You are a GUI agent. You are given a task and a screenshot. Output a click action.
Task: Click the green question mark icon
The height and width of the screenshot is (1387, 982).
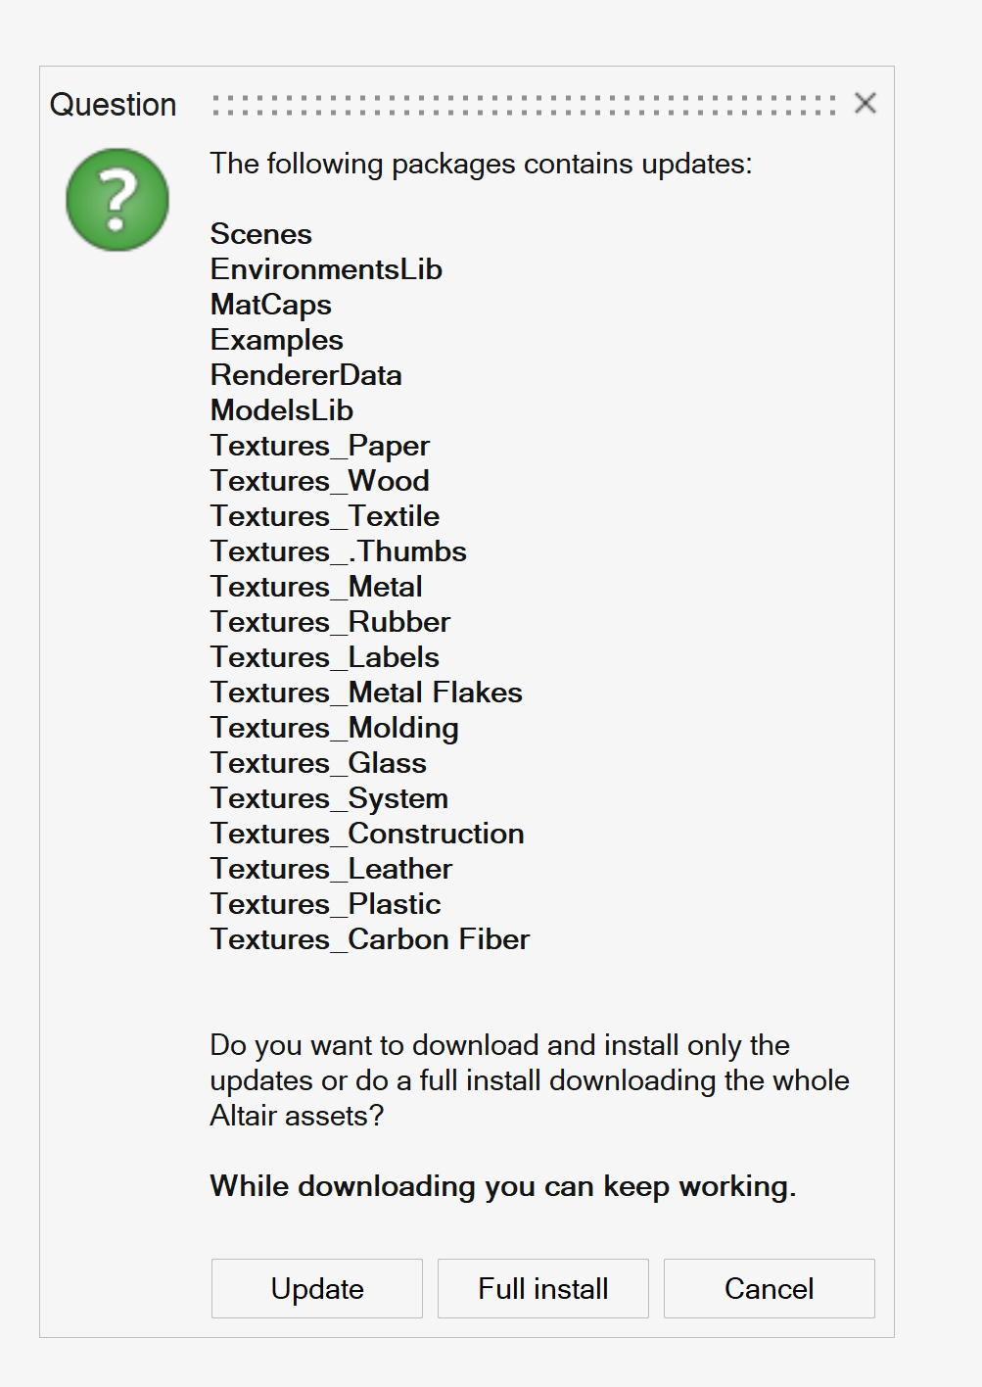tap(116, 200)
